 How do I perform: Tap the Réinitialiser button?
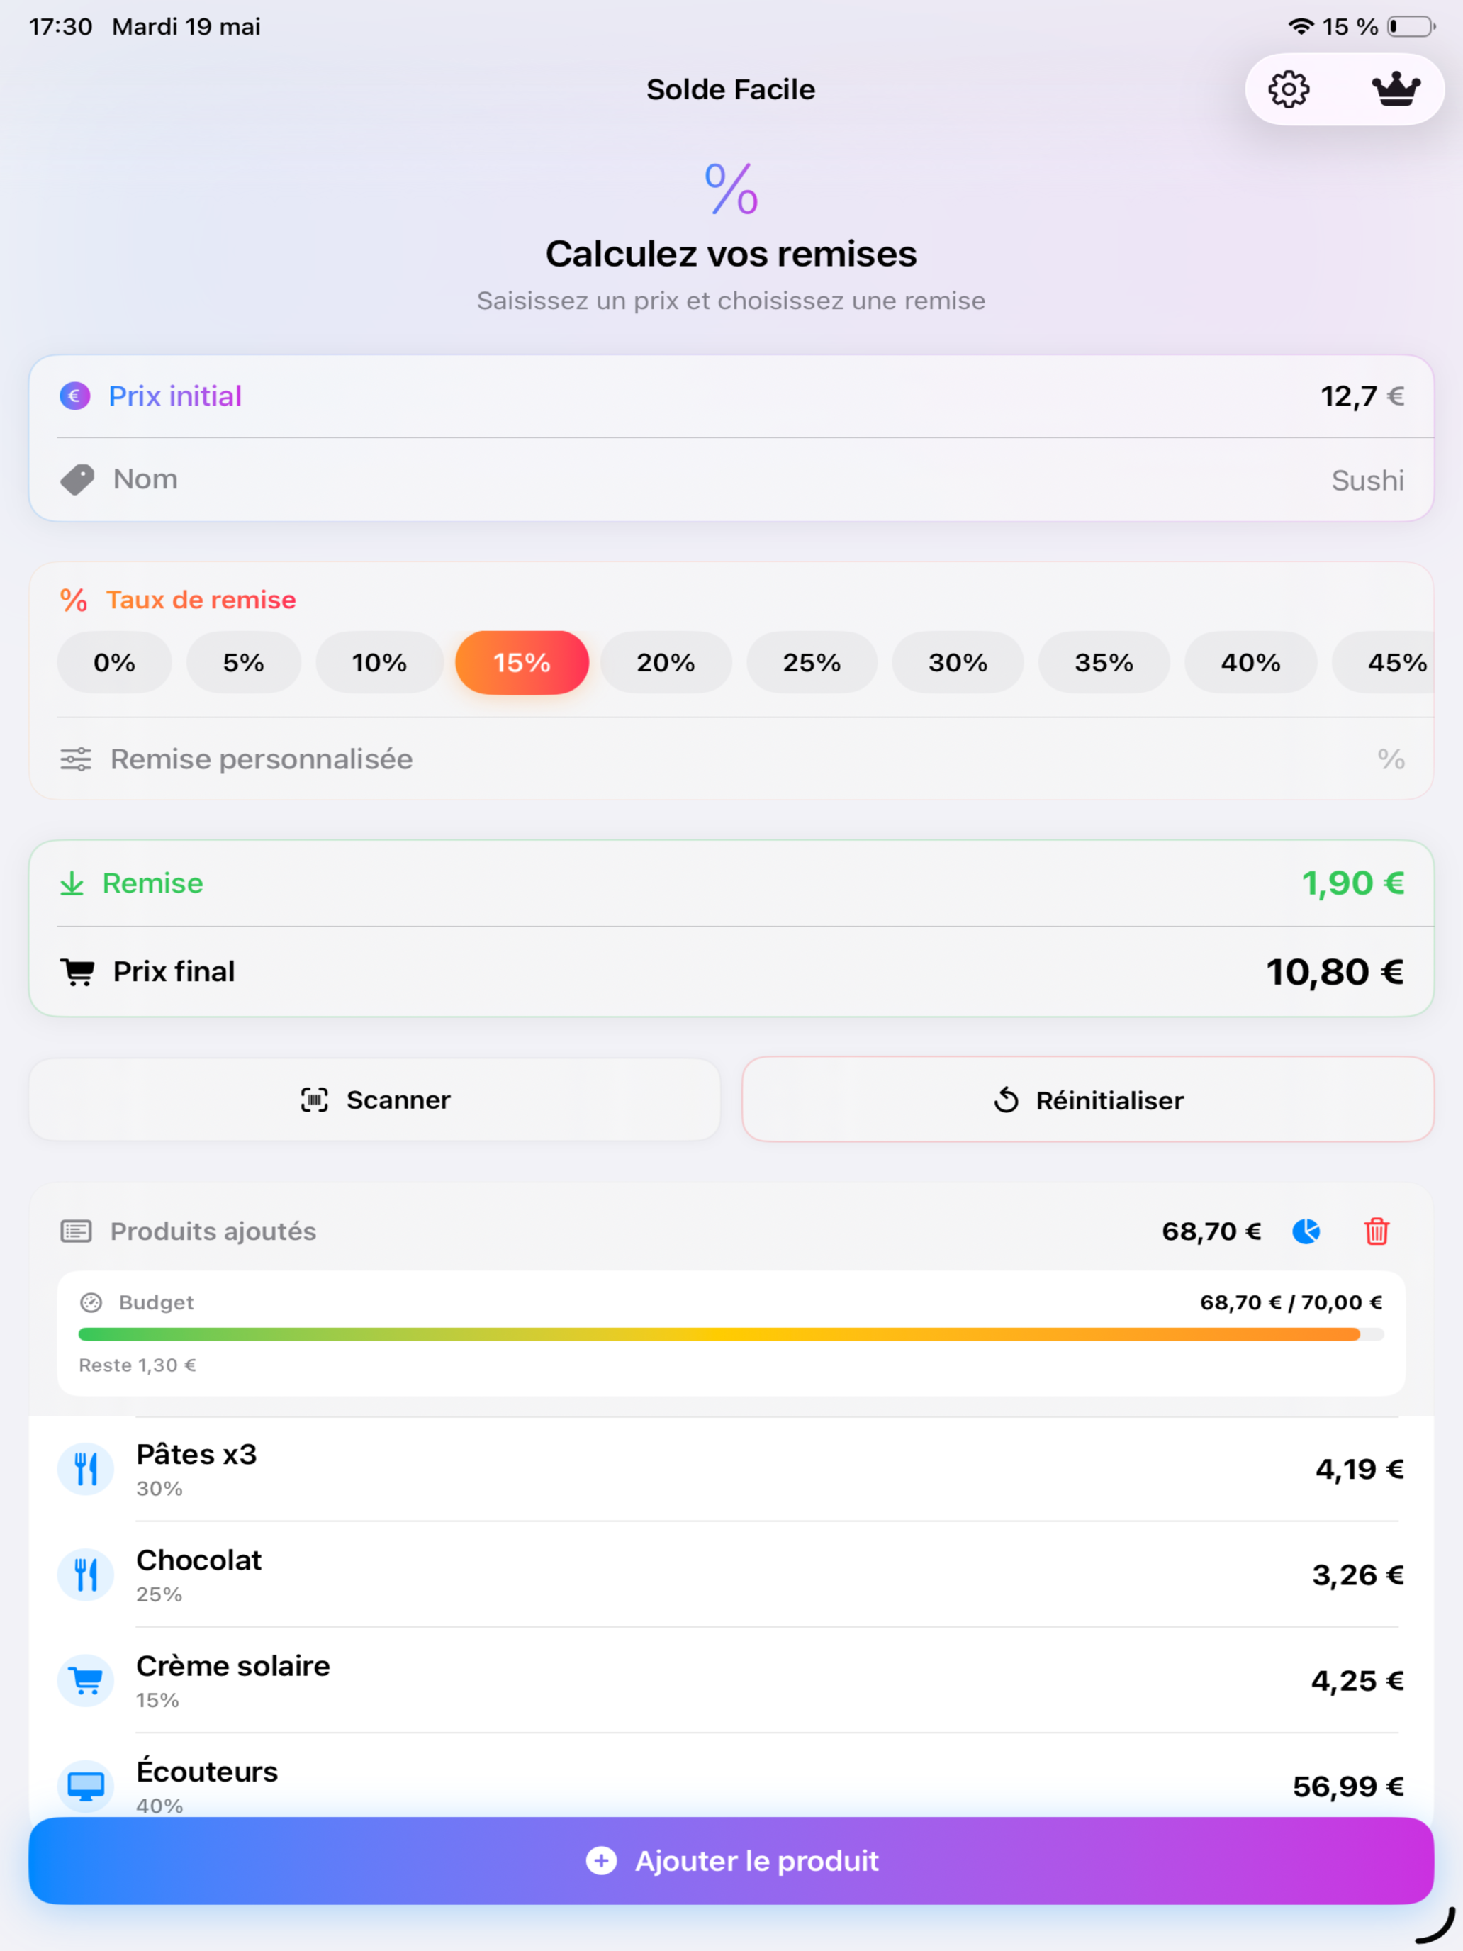tap(1088, 1100)
